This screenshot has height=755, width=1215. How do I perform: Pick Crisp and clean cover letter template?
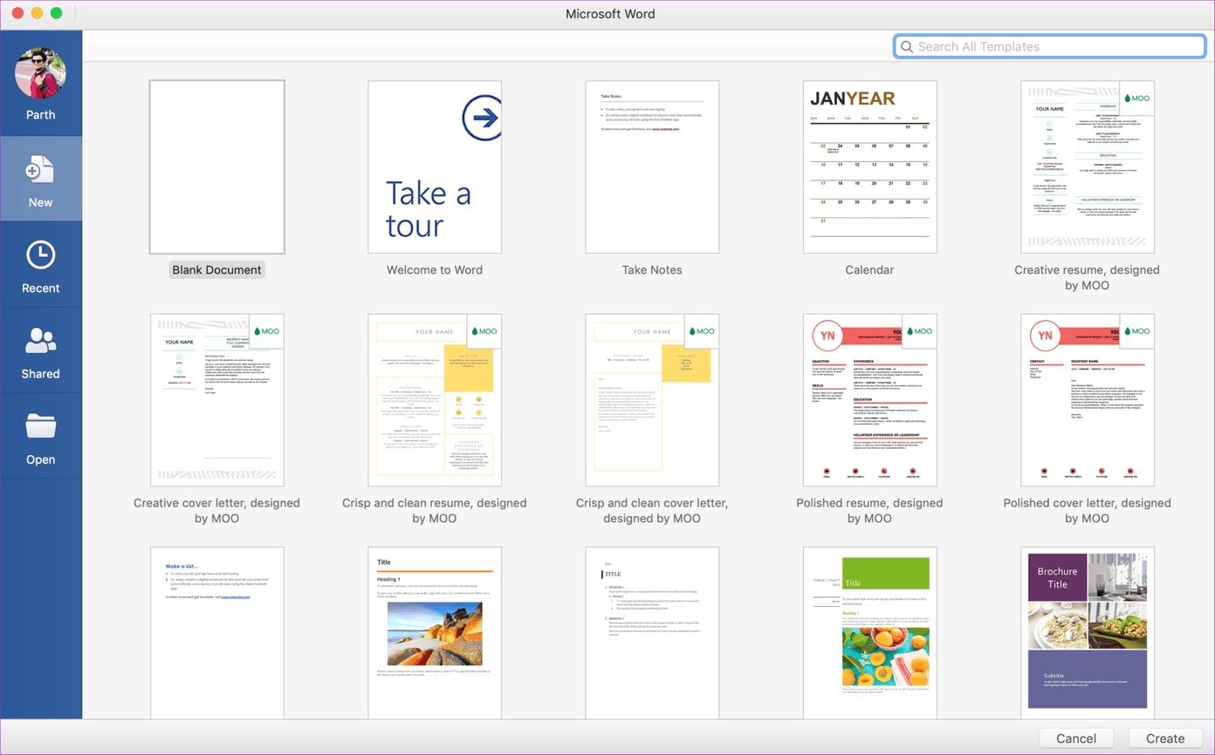pos(652,400)
